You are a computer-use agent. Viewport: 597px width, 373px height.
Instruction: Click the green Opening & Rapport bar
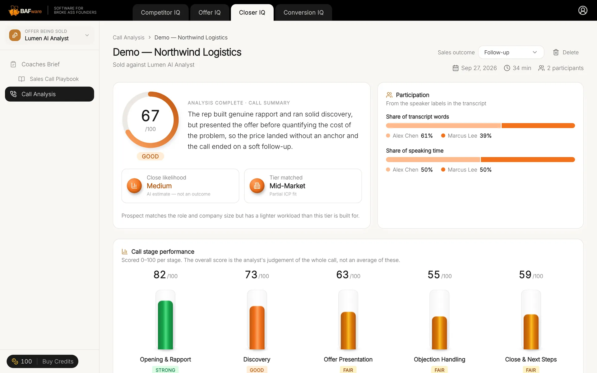(x=165, y=325)
